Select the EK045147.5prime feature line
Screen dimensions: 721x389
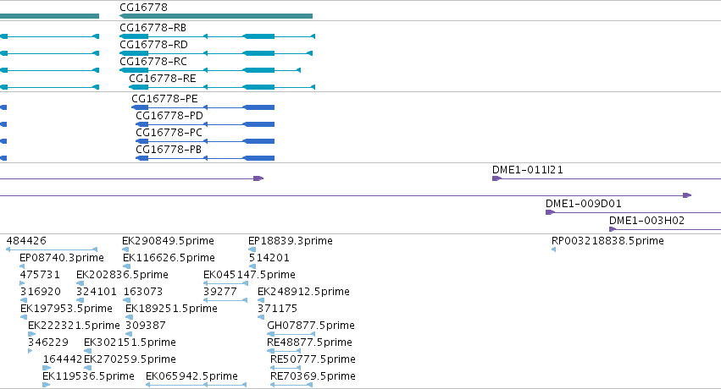coord(225,283)
